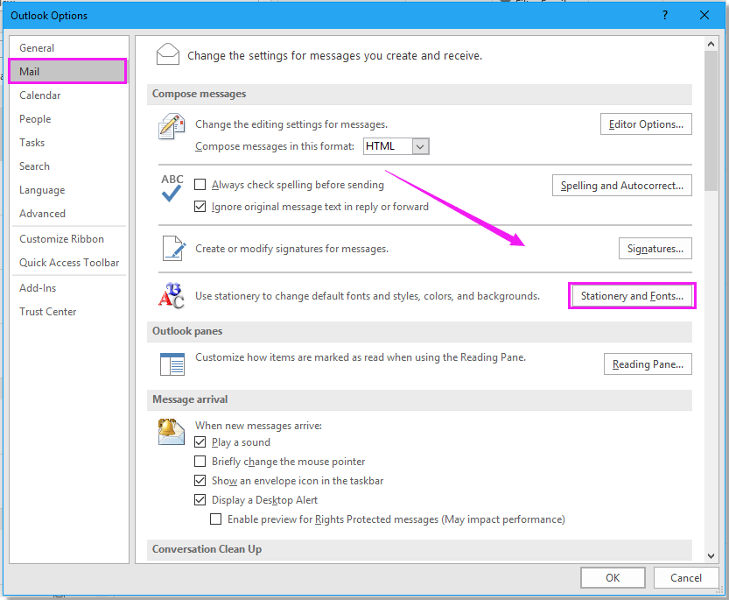This screenshot has height=600, width=729.
Task: Click the message arrival bell icon
Action: (172, 432)
